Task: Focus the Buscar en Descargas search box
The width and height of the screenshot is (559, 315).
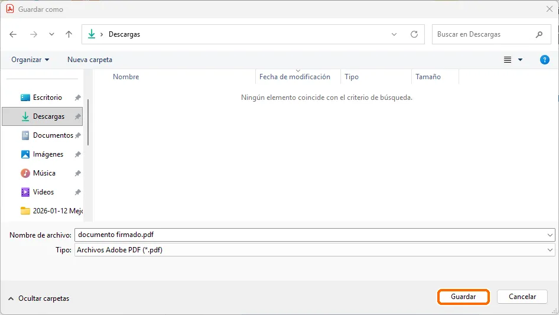Action: pos(491,34)
